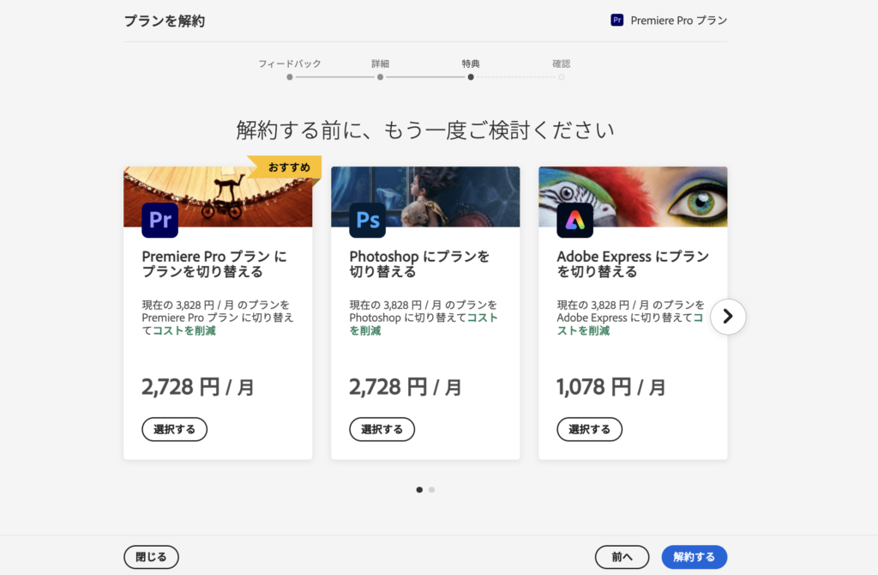Click the Adobe Express icon on third card
878x575 pixels.
click(575, 221)
